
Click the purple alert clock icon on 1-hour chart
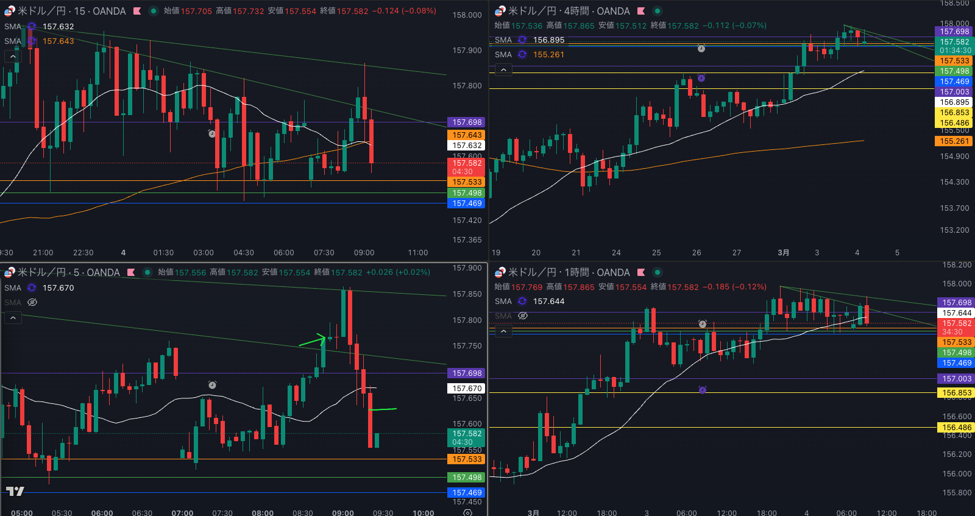tap(702, 389)
